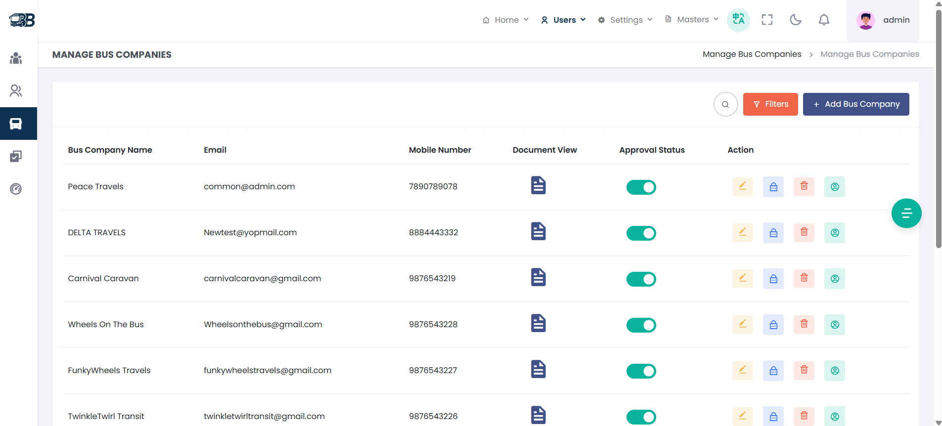This screenshot has height=426, width=942.
Task: Open profile icon for Peace Travels
Action: [835, 187]
